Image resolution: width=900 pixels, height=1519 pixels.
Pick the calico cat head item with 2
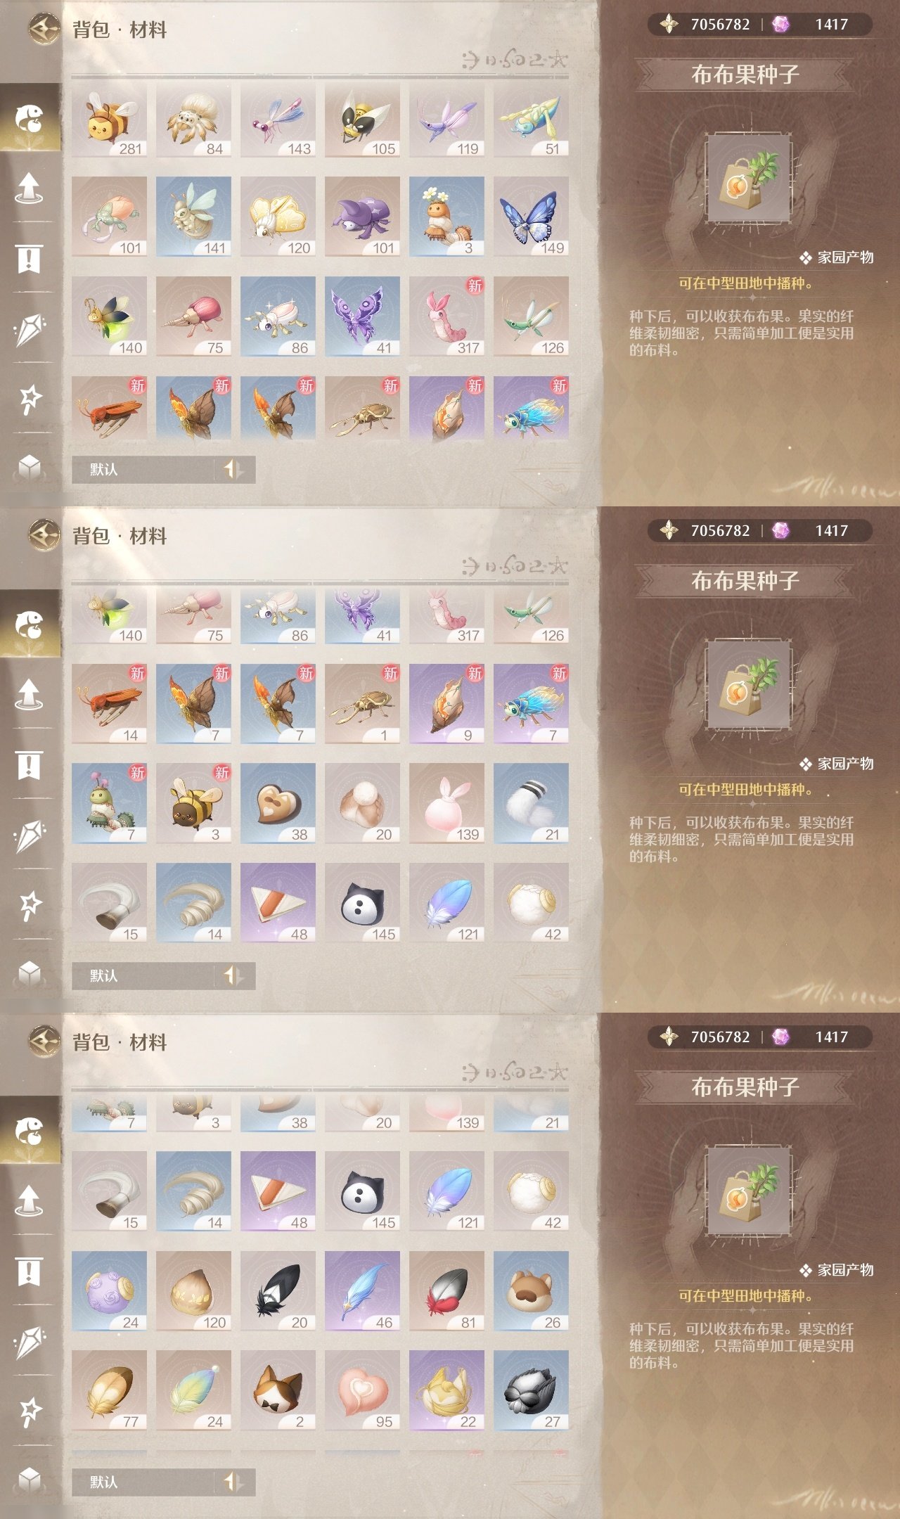(x=278, y=1390)
